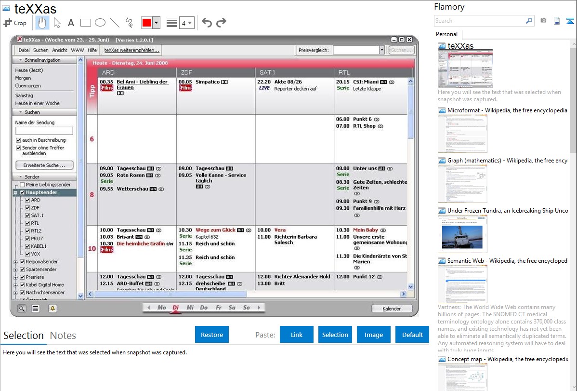Viewport: 577px width, 391px height.
Task: Open the red fill color swatch
Action: (147, 23)
